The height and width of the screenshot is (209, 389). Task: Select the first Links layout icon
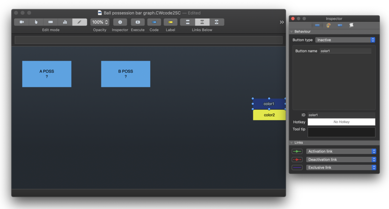click(188, 22)
